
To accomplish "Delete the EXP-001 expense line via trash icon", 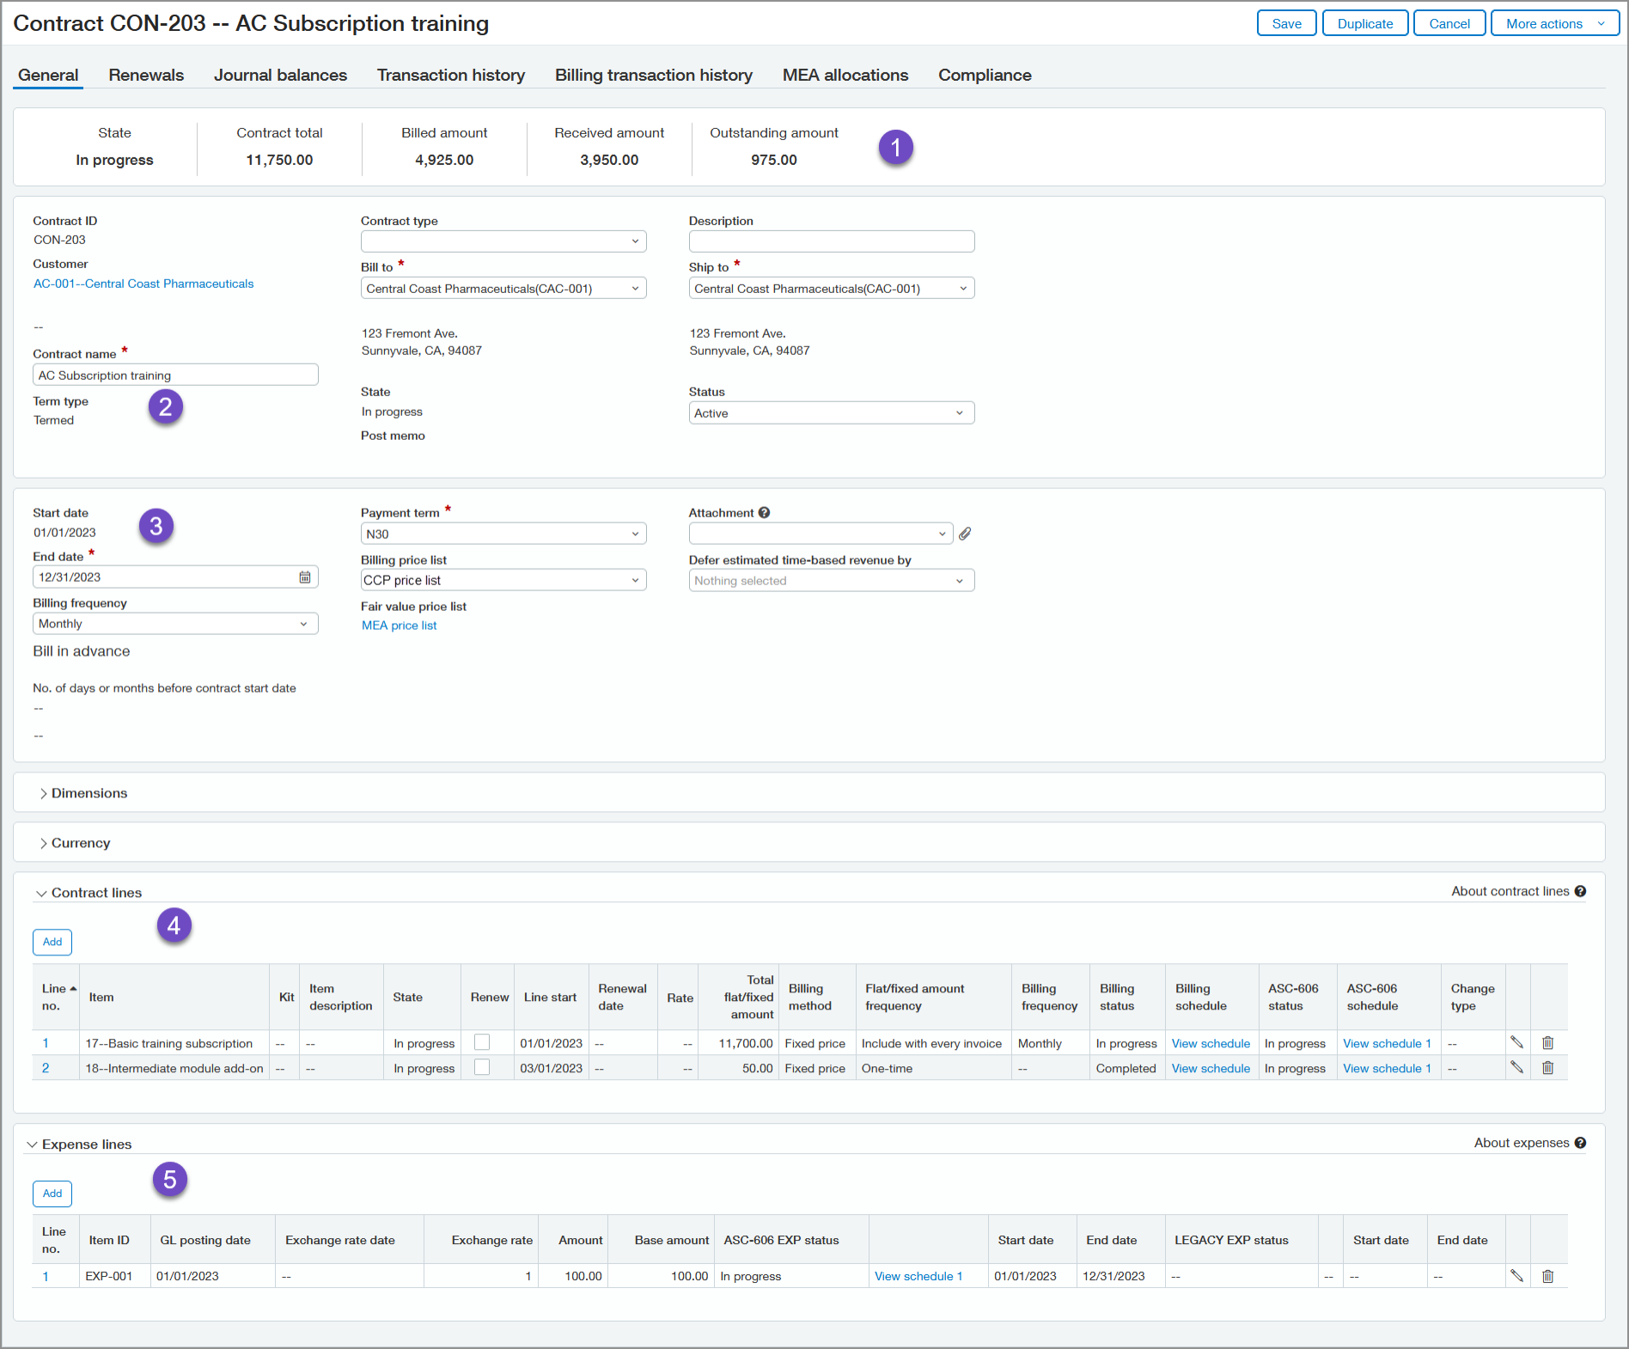I will (x=1547, y=1276).
